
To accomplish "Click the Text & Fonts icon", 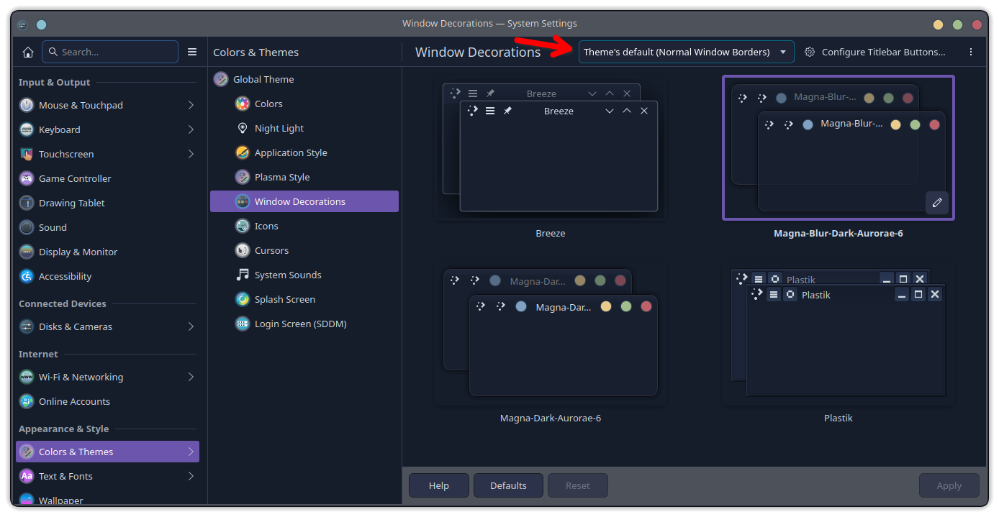I will pos(27,476).
